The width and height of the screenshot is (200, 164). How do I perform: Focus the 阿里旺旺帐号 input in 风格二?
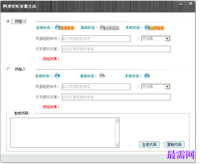[96, 87]
